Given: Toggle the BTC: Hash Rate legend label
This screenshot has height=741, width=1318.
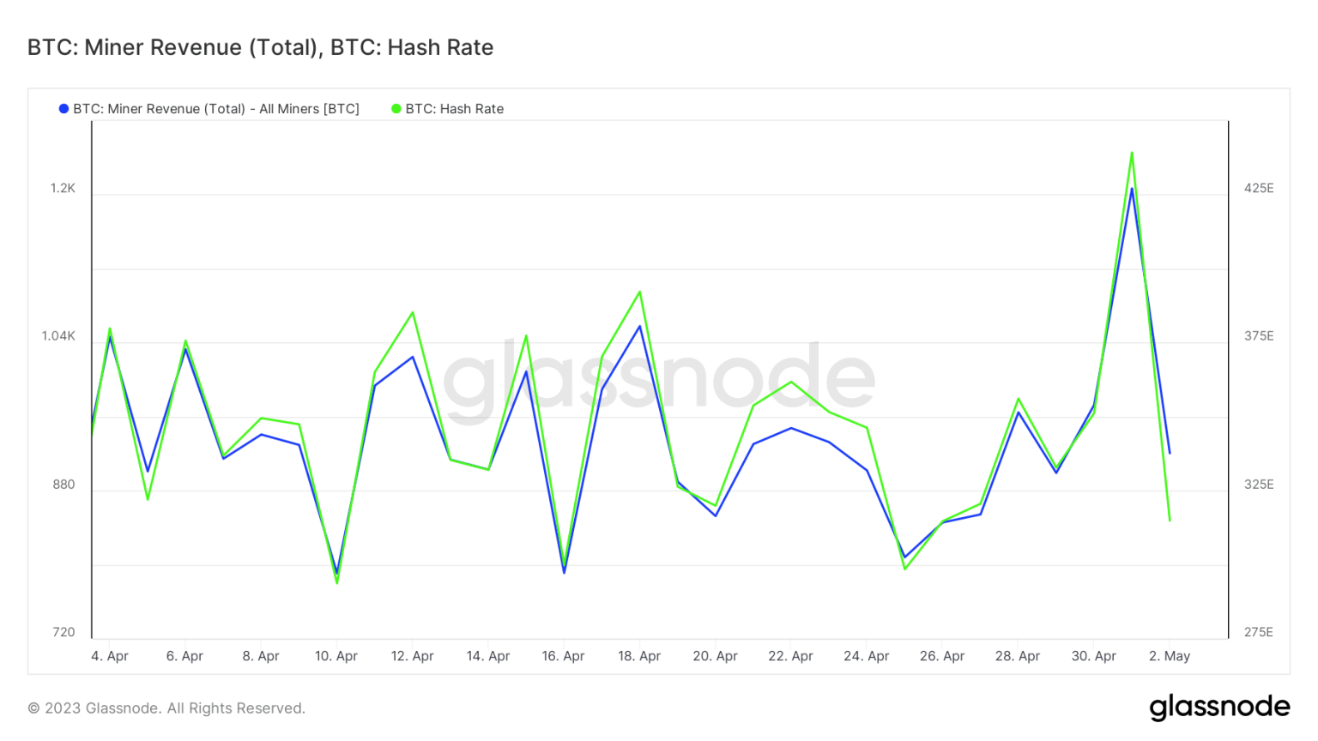Looking at the screenshot, I should [x=454, y=109].
